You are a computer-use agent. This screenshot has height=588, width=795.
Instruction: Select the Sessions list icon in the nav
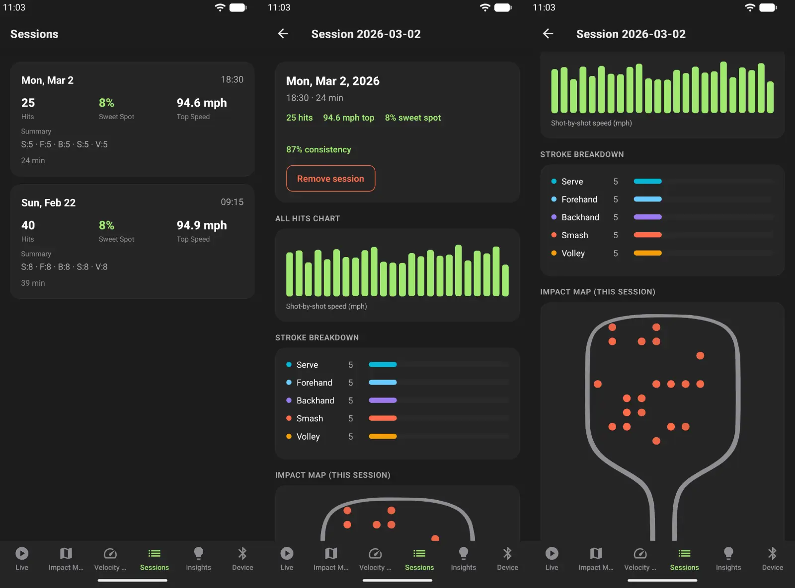pyautogui.click(x=154, y=553)
